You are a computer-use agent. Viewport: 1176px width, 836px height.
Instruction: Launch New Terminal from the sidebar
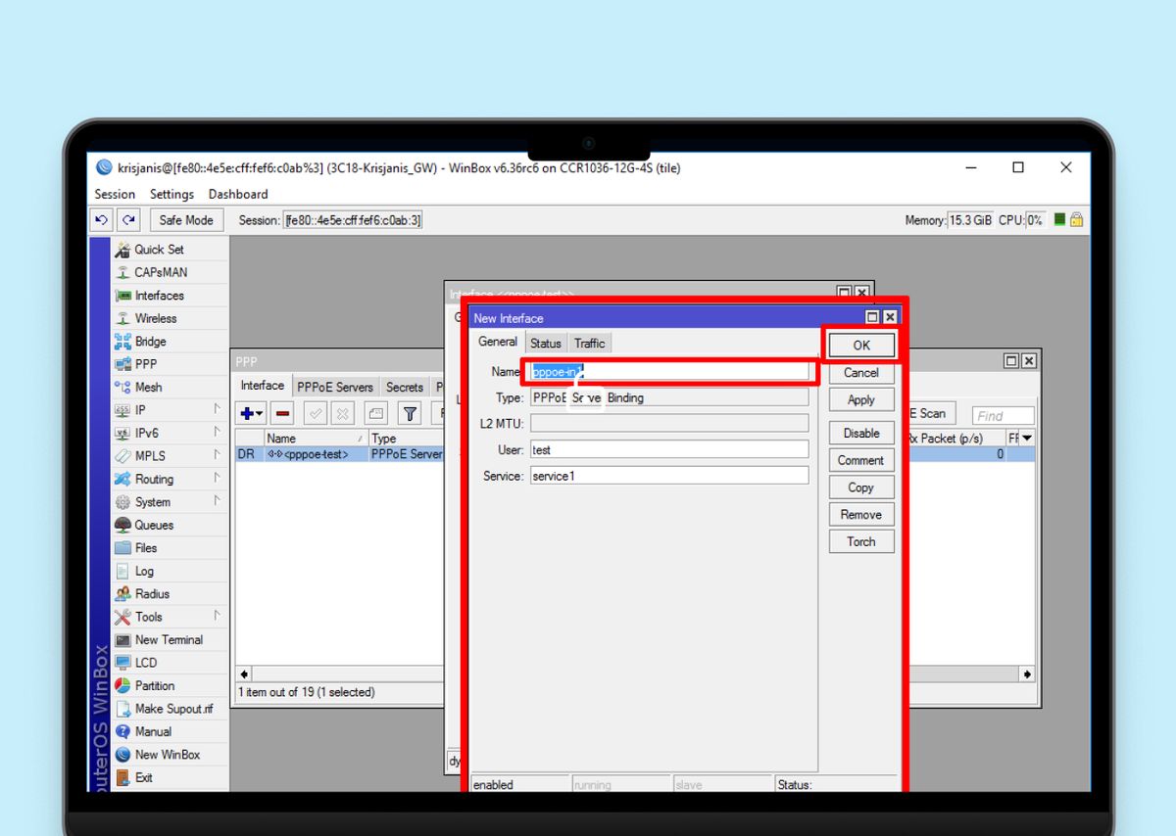169,640
